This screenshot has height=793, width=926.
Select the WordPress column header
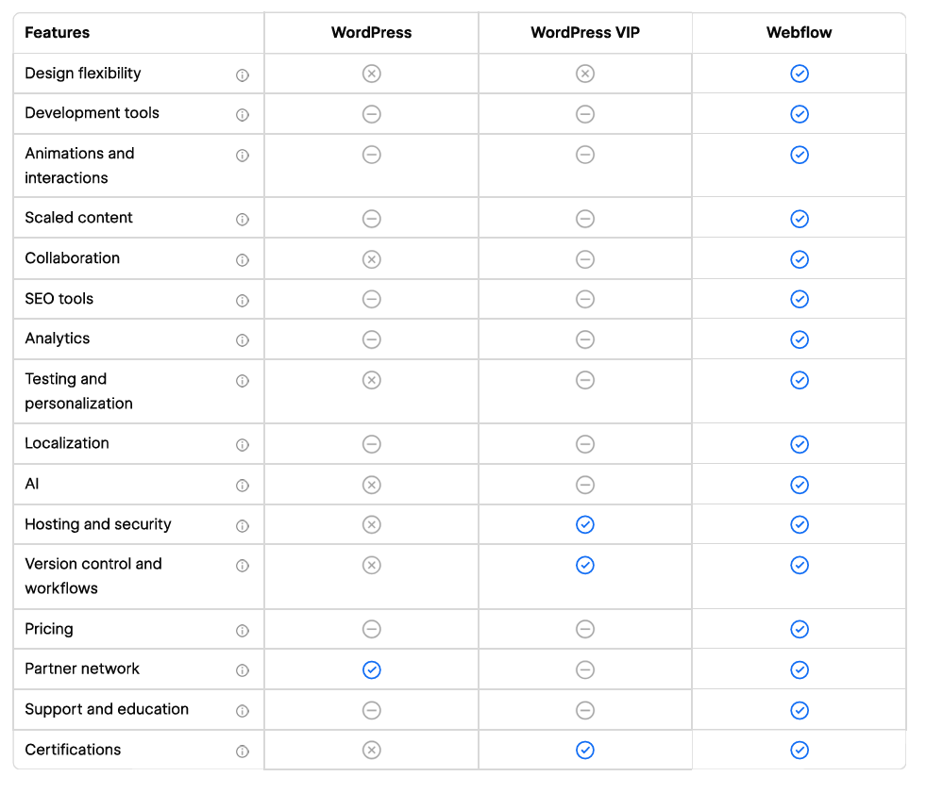tap(372, 33)
